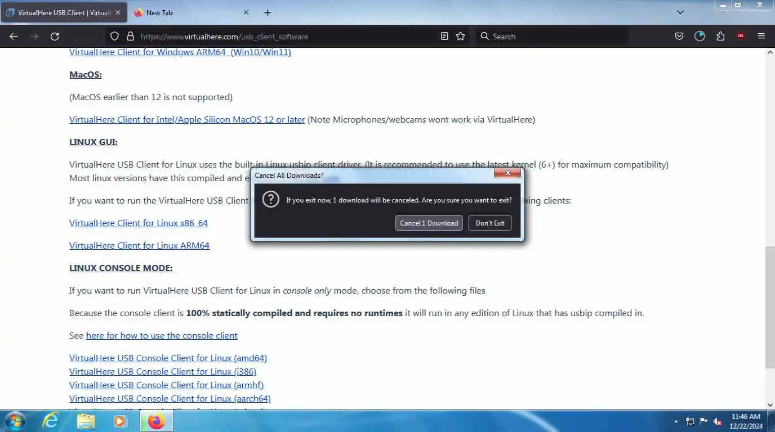Click the page scrollbar down arrow
This screenshot has width=775, height=432.
point(770,404)
